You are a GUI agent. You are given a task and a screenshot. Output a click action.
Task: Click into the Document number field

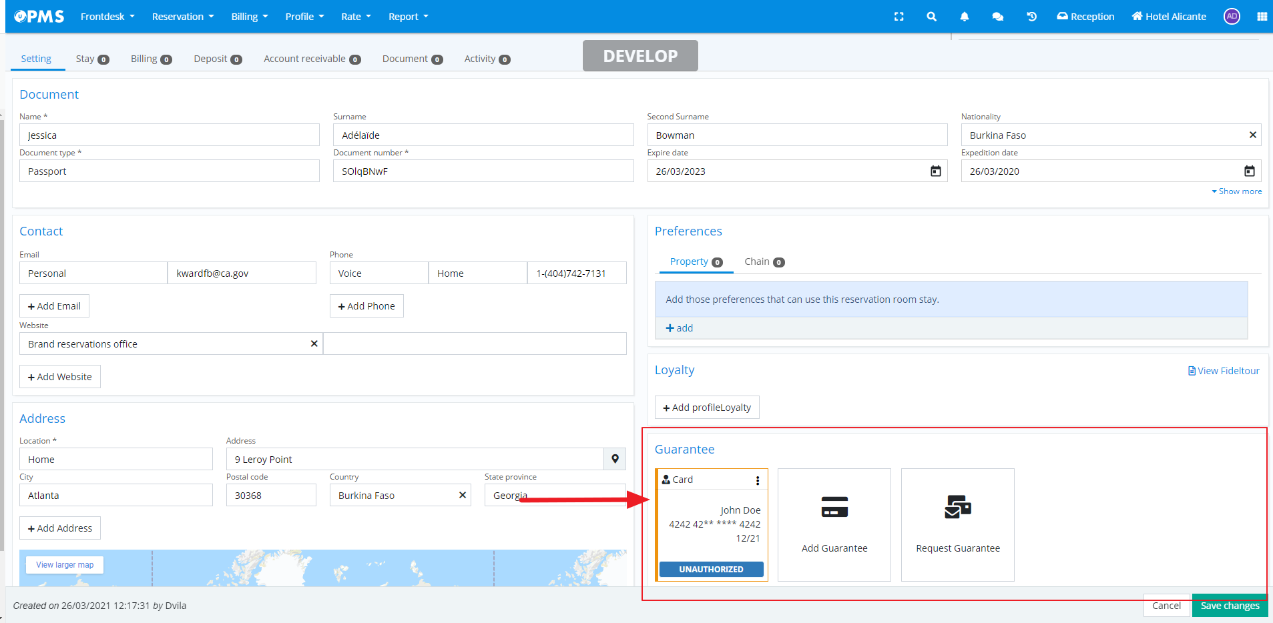tap(483, 171)
